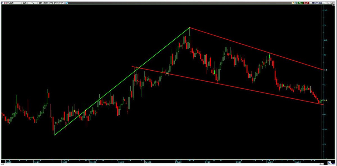The height and width of the screenshot is (166, 337).
Task: Edit the ULUUN symbol field
Action: tap(14, 3)
